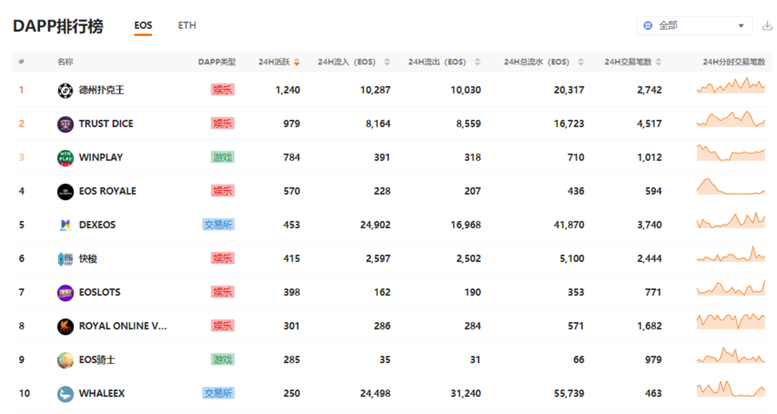Click the 交易所 tag for WHALEEX
Screen dimensions: 777x414
(x=218, y=393)
